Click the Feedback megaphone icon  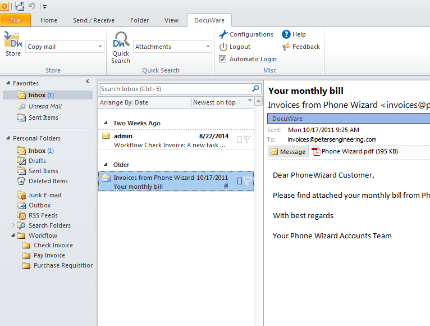286,47
